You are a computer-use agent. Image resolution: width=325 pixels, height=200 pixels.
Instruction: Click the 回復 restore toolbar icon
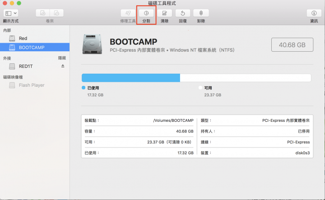pos(183,13)
